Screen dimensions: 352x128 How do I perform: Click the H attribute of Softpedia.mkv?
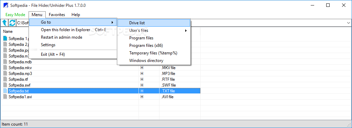142,68
